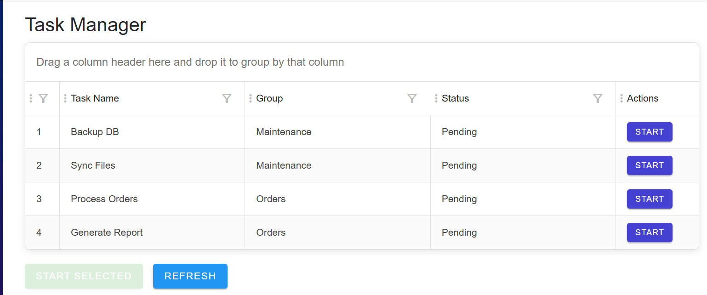Image resolution: width=707 pixels, height=295 pixels.
Task: Start the Backup DB task
Action: coord(650,132)
